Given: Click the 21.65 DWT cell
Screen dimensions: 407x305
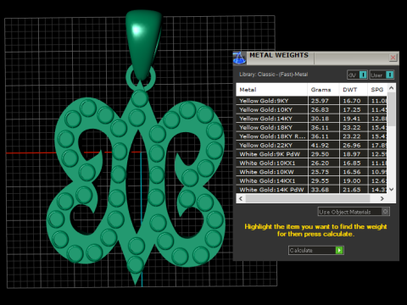Looking at the screenshot, I should point(354,190).
